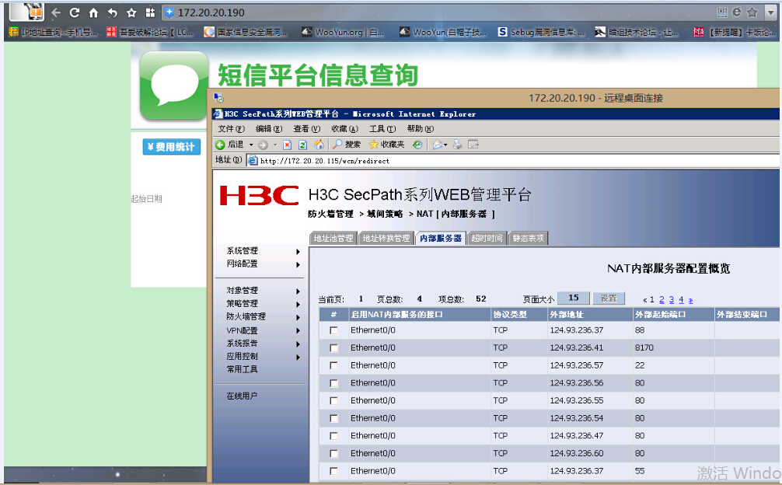Screen dimensions: 782x485
Task: Click IE Print button
Action: (x=457, y=145)
